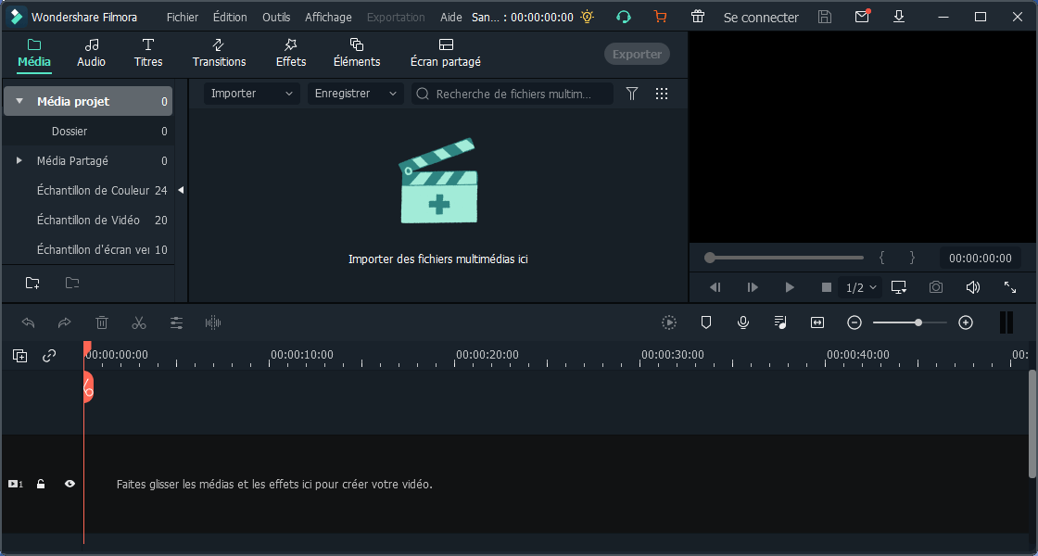Image resolution: width=1038 pixels, height=556 pixels.
Task: Open the Affichage menu
Action: (328, 17)
